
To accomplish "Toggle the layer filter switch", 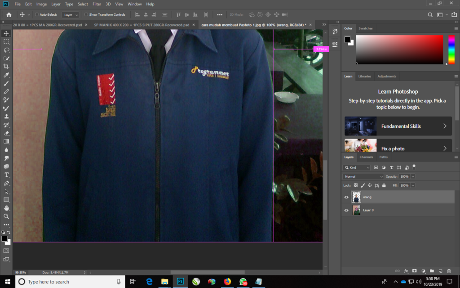I will (414, 166).
